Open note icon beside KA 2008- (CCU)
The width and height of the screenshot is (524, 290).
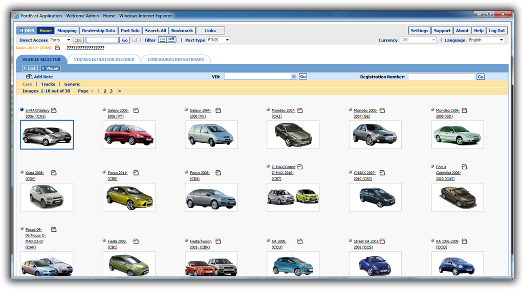[x=300, y=241]
